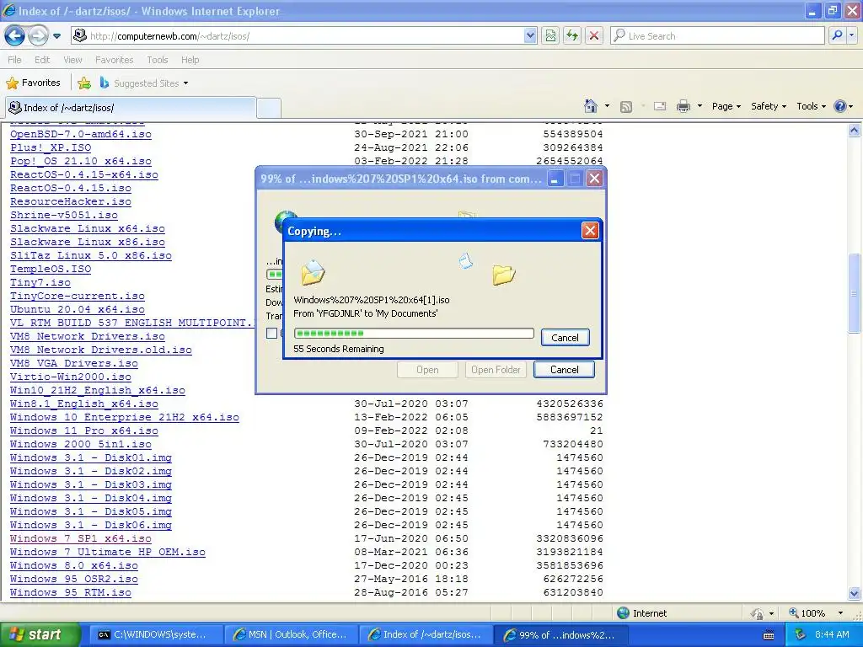863x647 pixels.
Task: Open the Tools menu in menu bar
Action: 158,60
